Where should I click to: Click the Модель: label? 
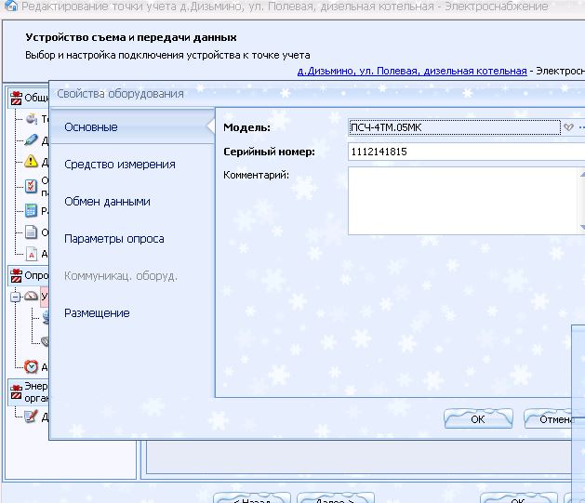coord(246,127)
